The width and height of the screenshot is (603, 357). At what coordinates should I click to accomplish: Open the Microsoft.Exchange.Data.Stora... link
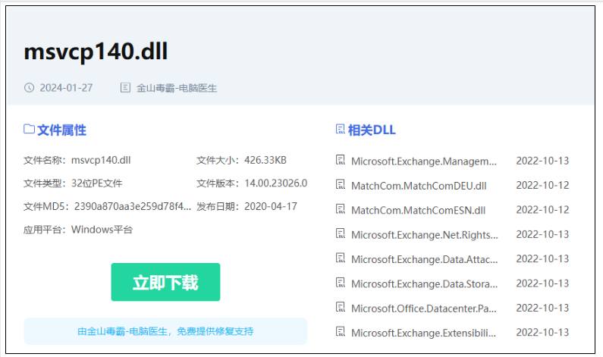tap(424, 284)
